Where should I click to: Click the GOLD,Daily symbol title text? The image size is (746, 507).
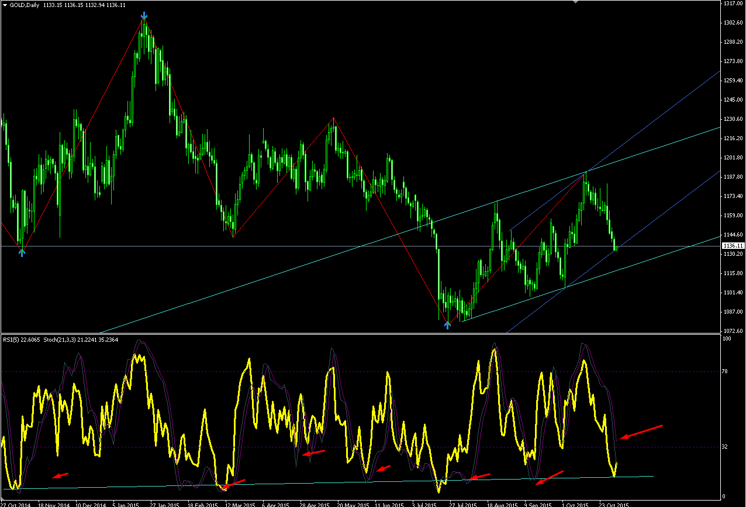(25, 5)
